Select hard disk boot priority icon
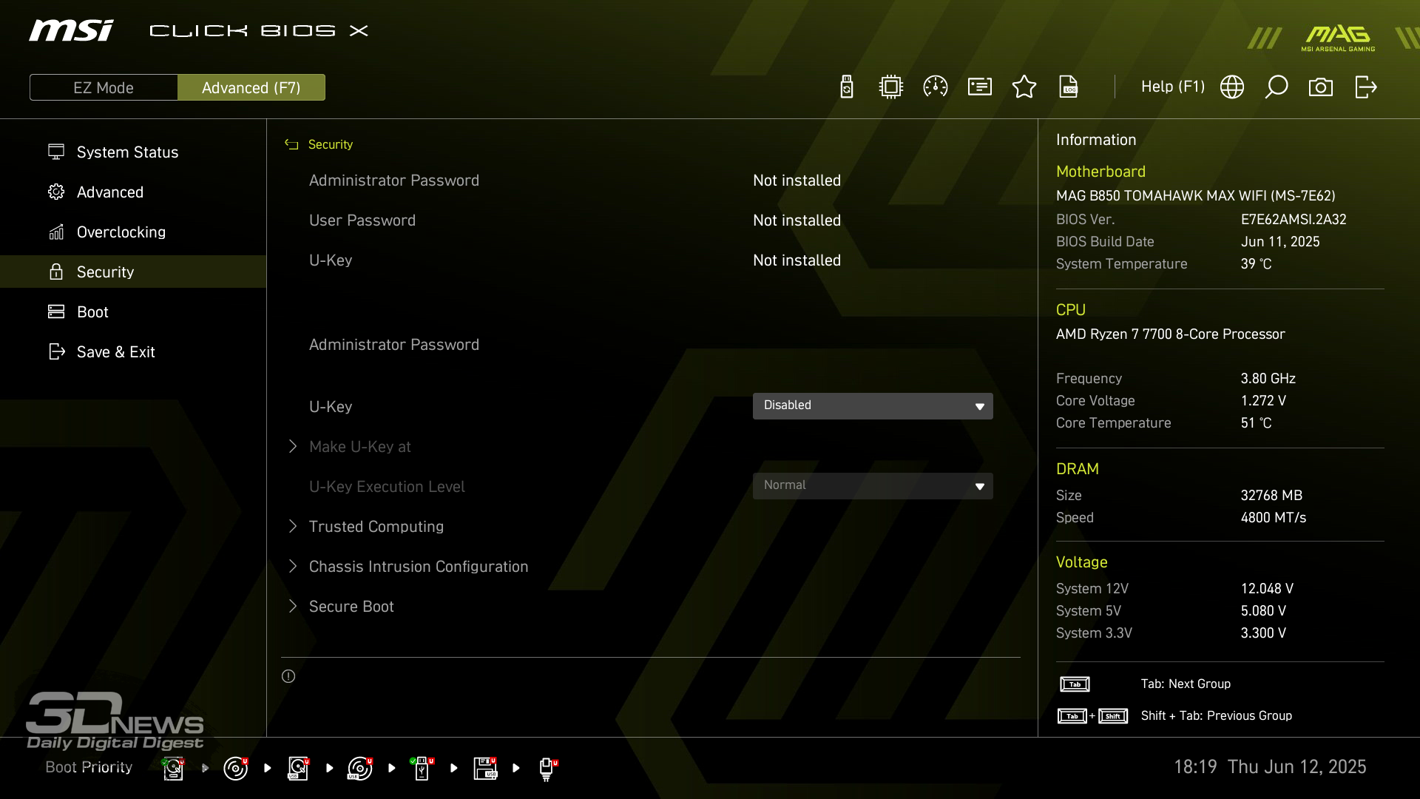 tap(173, 769)
